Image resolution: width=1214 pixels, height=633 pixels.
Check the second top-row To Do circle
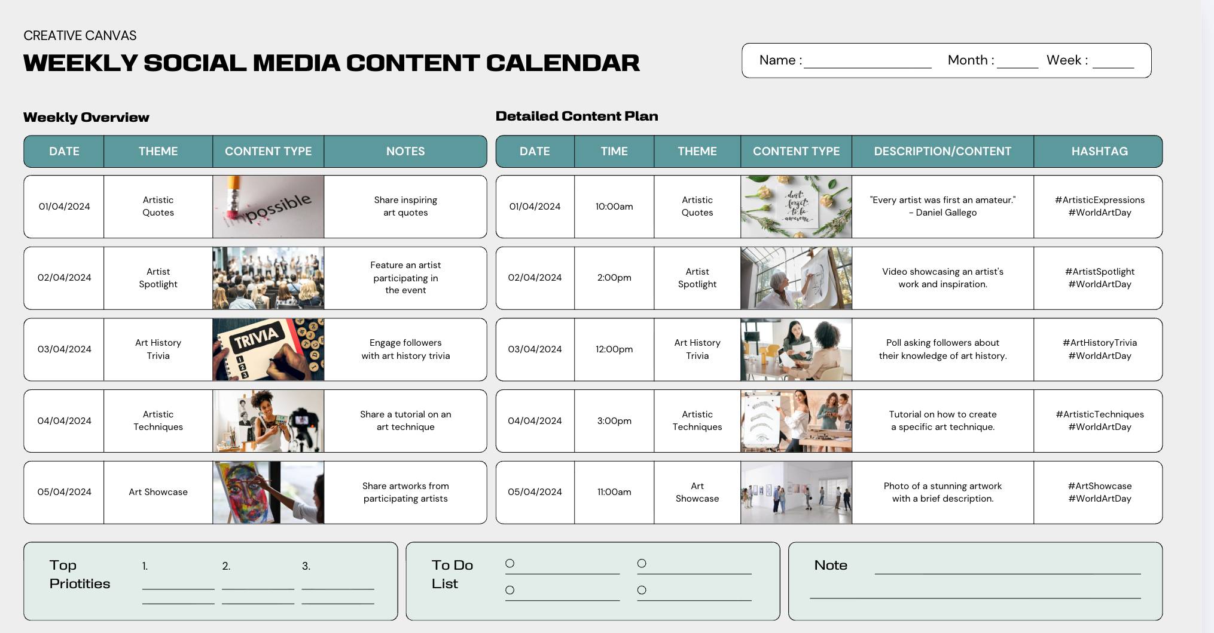pyautogui.click(x=642, y=563)
